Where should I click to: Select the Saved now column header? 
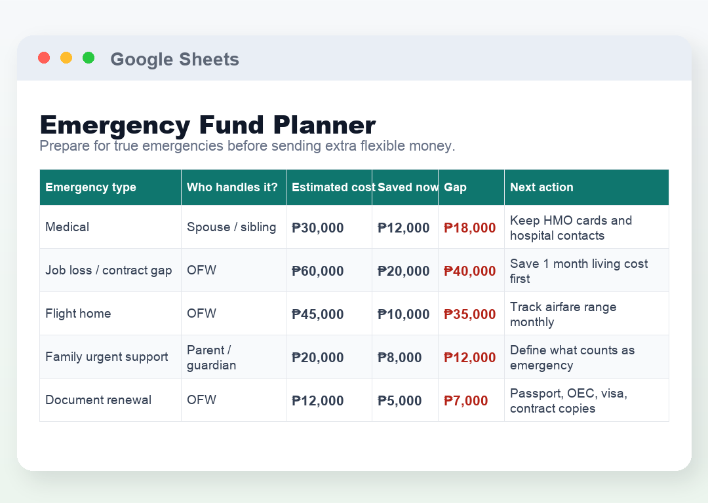pyautogui.click(x=405, y=187)
